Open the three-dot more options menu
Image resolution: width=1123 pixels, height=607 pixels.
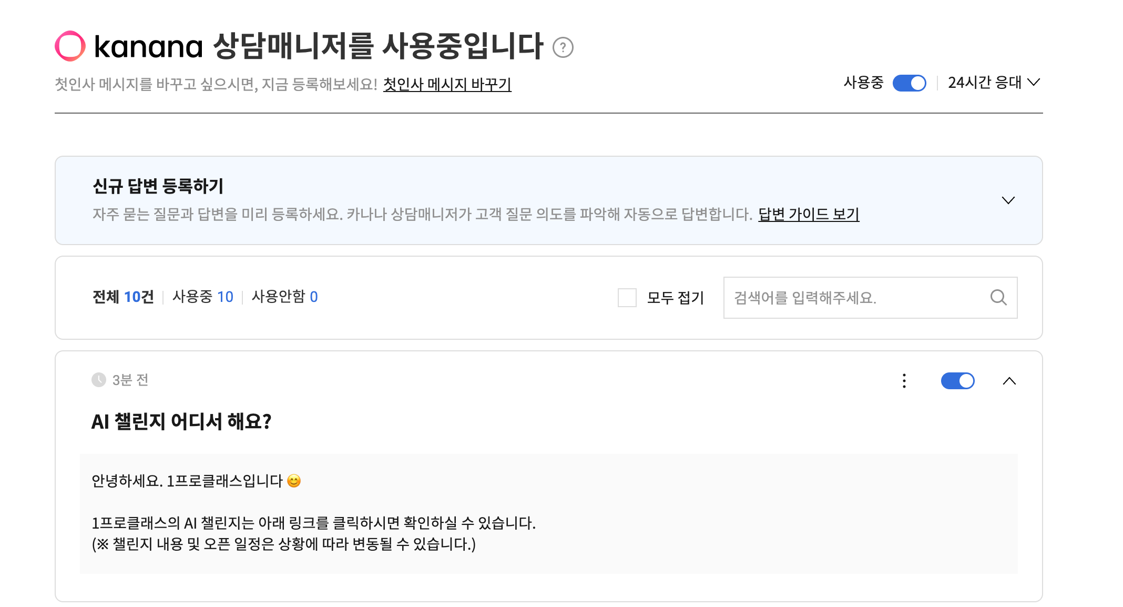904,381
